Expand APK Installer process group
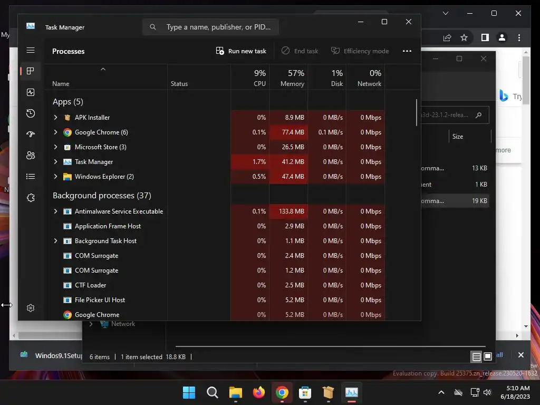540x405 pixels. point(55,118)
